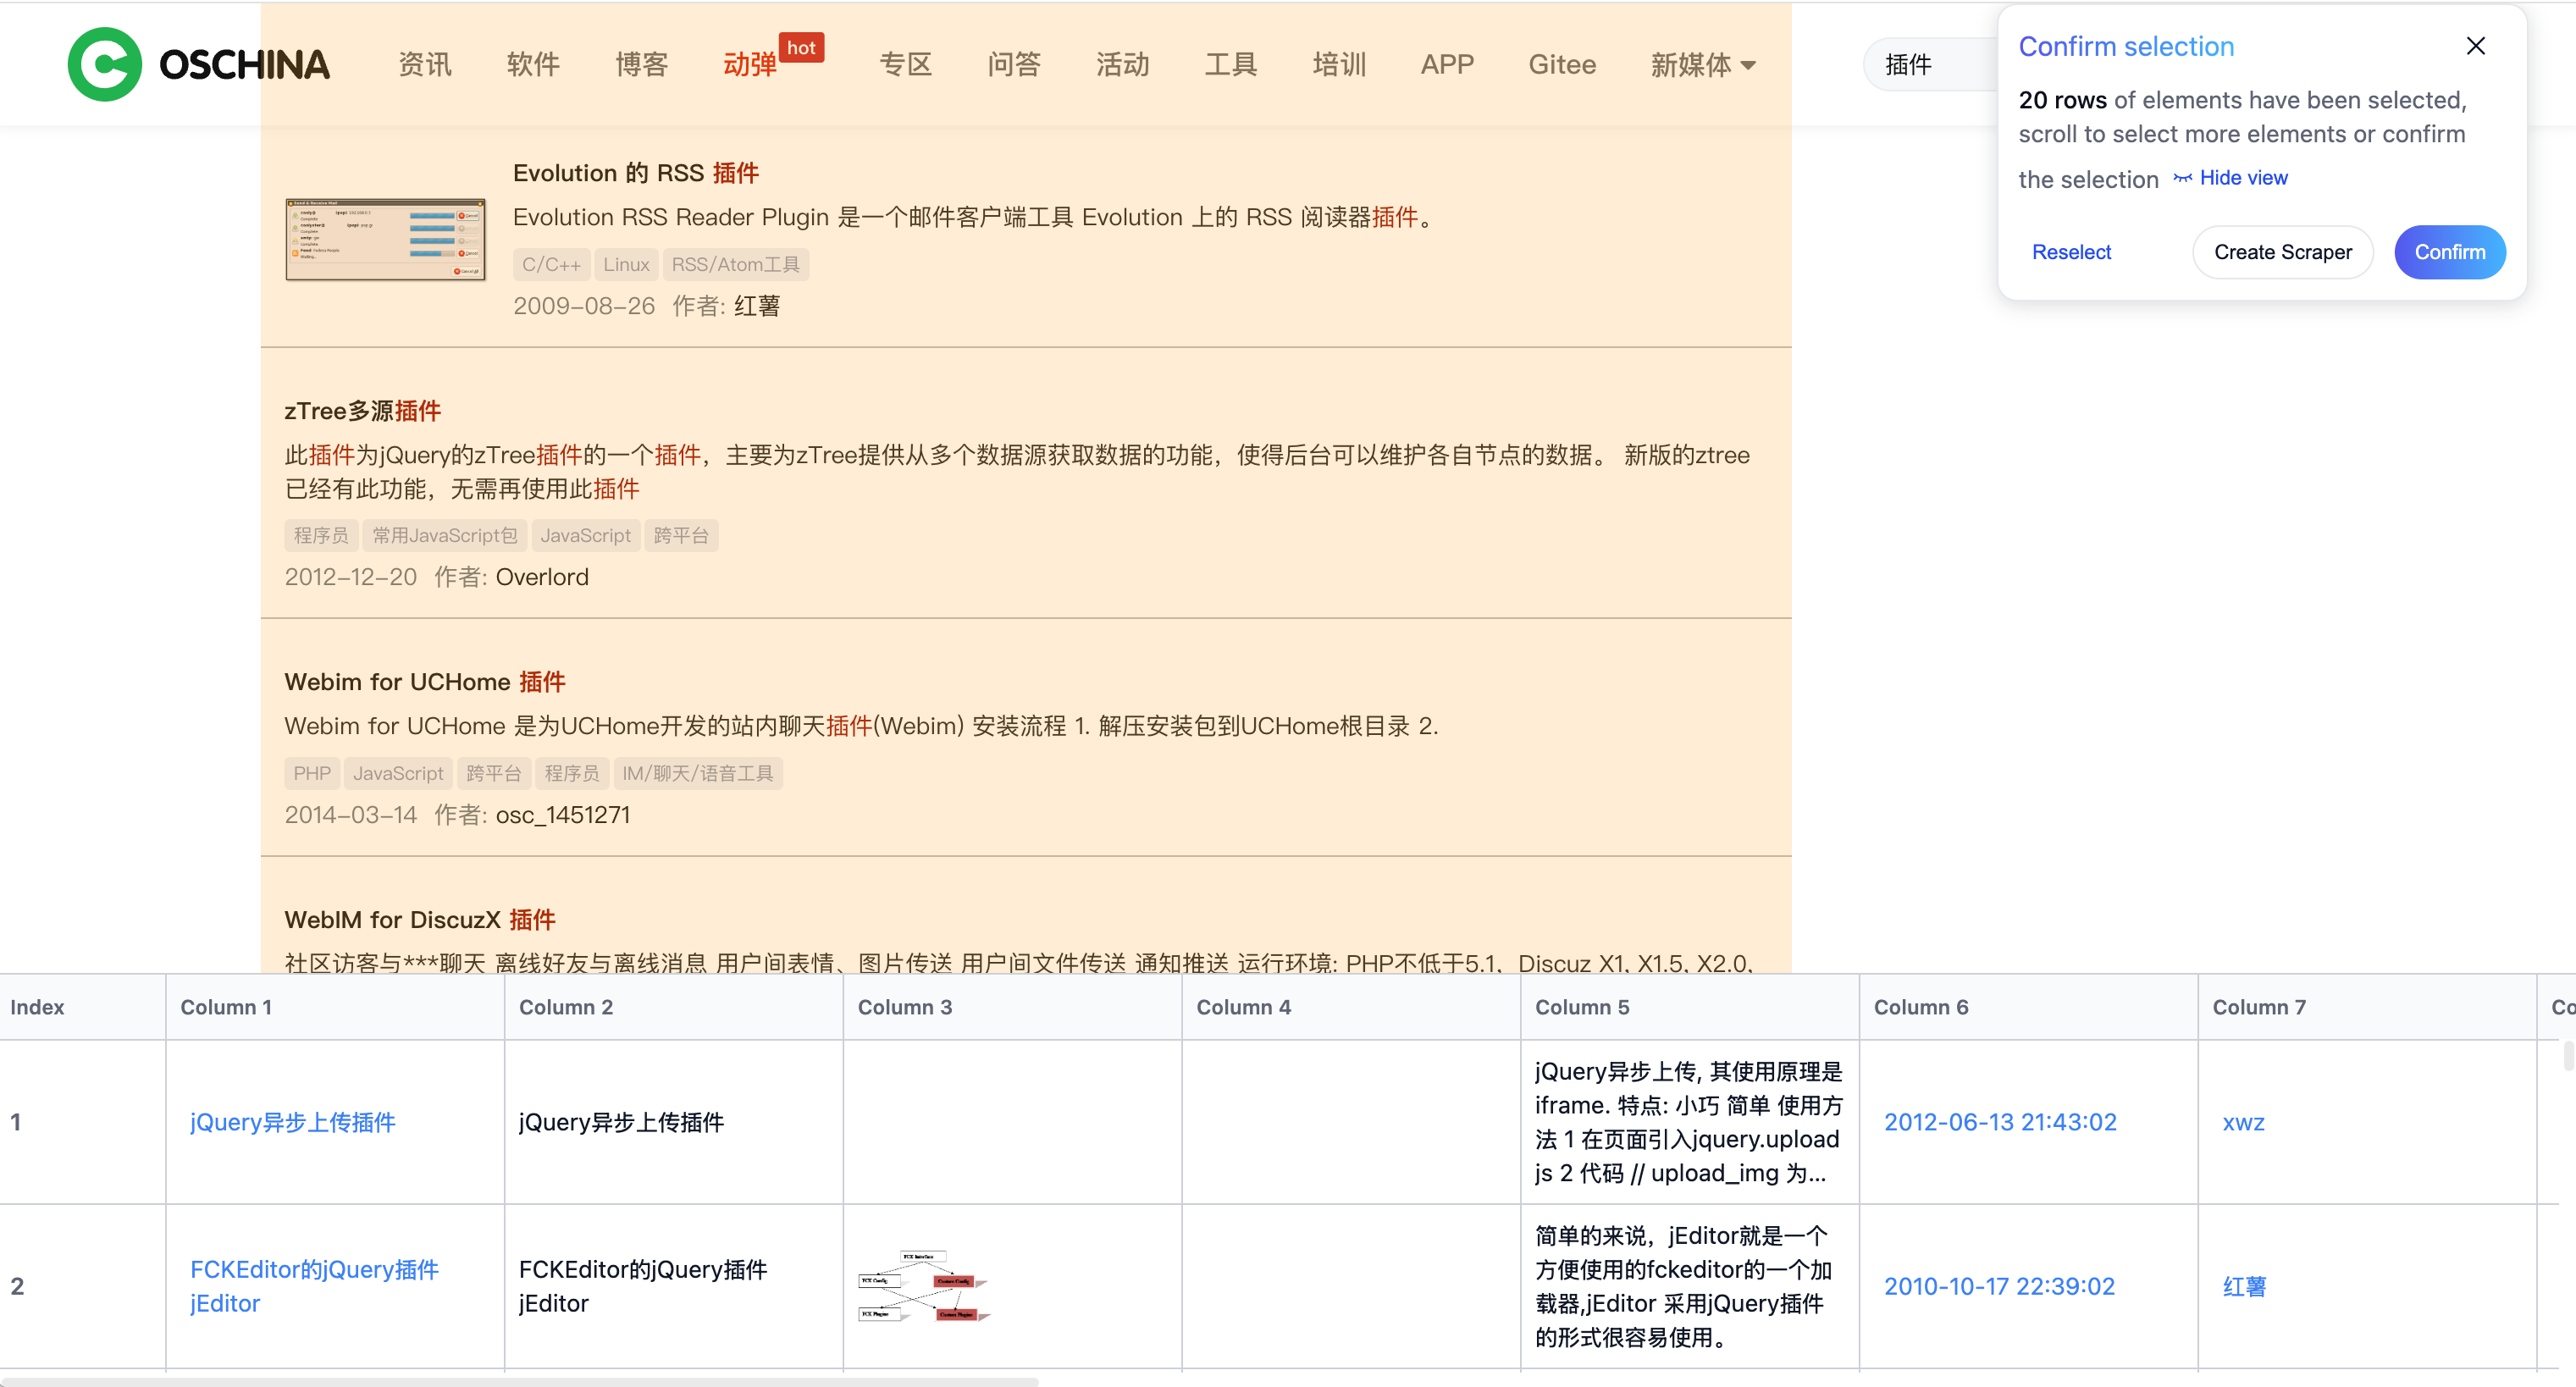Click the author link 红薯 in the table
2576x1387 pixels.
click(x=2243, y=1286)
